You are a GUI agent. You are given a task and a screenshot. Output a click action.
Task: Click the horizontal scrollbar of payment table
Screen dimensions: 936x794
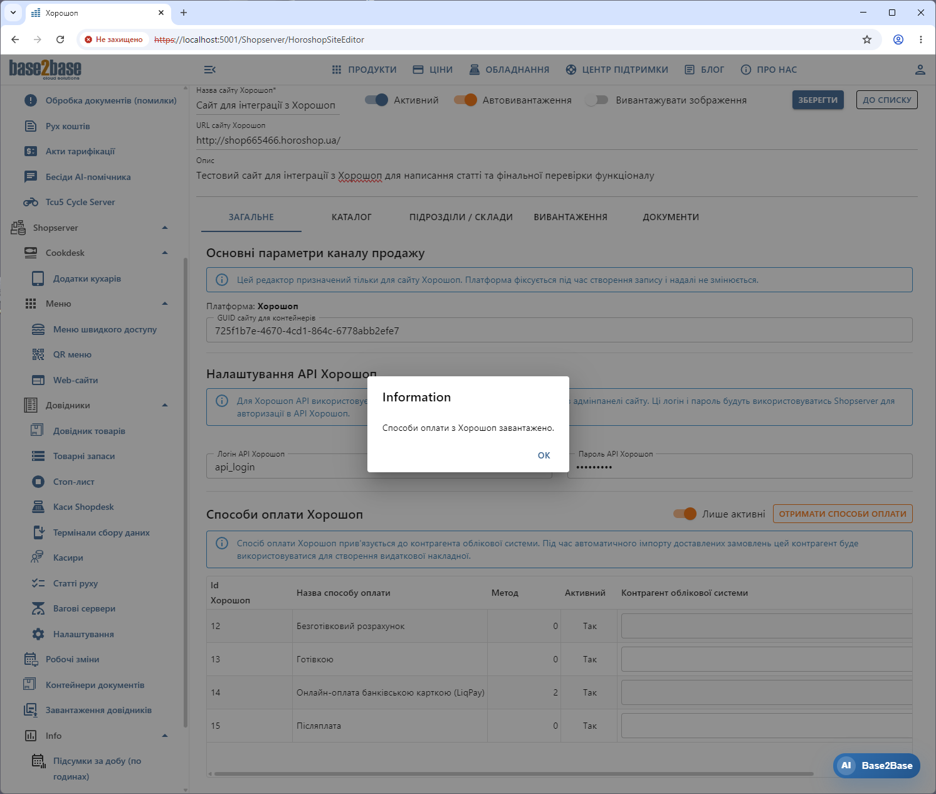(x=513, y=774)
